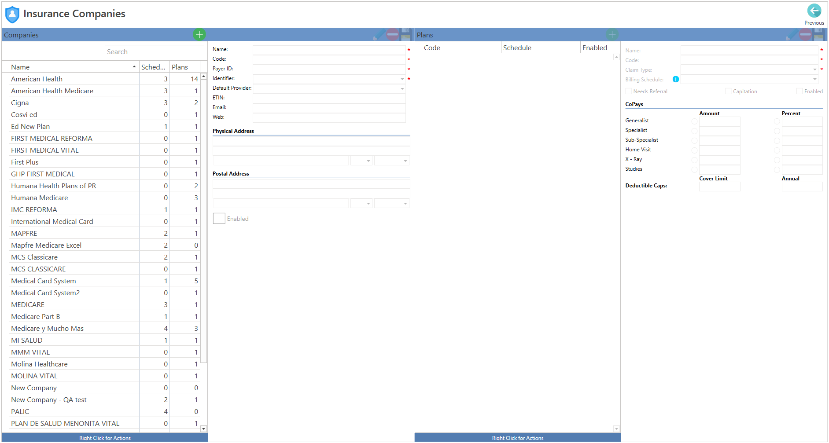Viewport: 829px width, 443px height.
Task: Click the Insurance Companies shield logo
Action: 12,14
